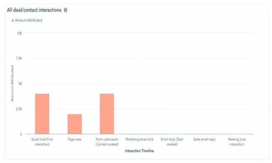Click Email reply (Deal created) label
Viewport: 272px width, 163px height.
click(172, 142)
